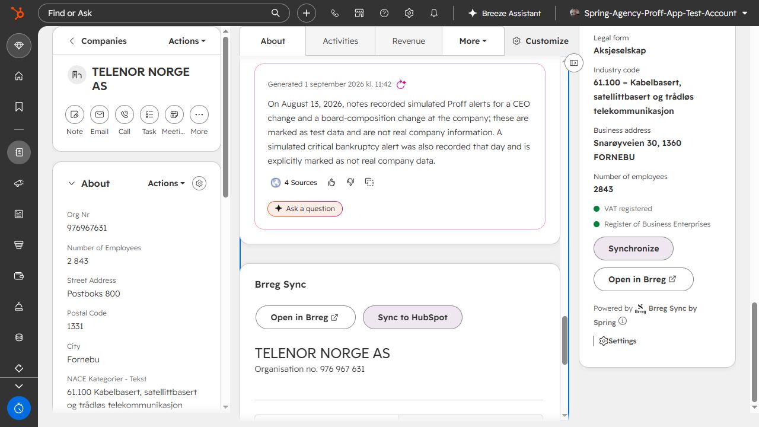The width and height of the screenshot is (759, 427).
Task: Click the Email action icon
Action: (100, 114)
